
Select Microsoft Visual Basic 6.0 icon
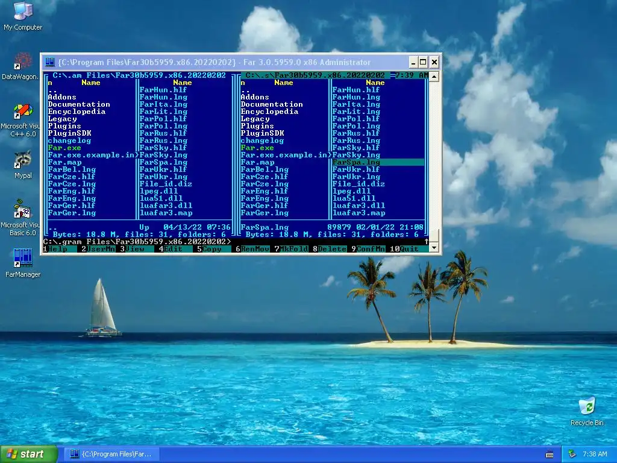(20, 218)
